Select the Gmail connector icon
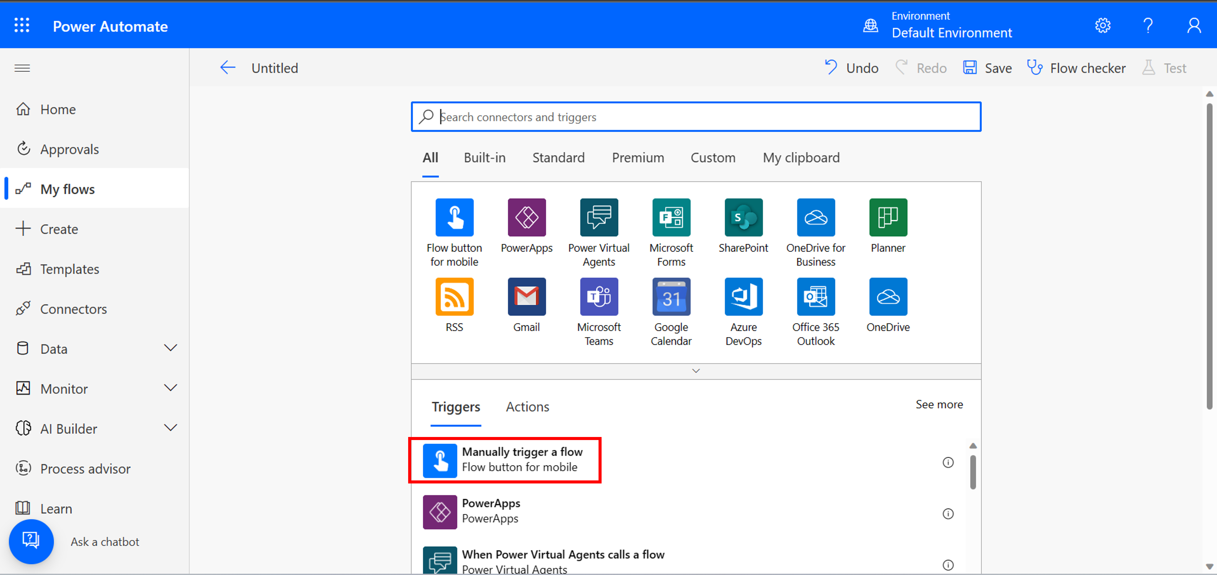Screen dimensions: 1217x575 pos(526,296)
